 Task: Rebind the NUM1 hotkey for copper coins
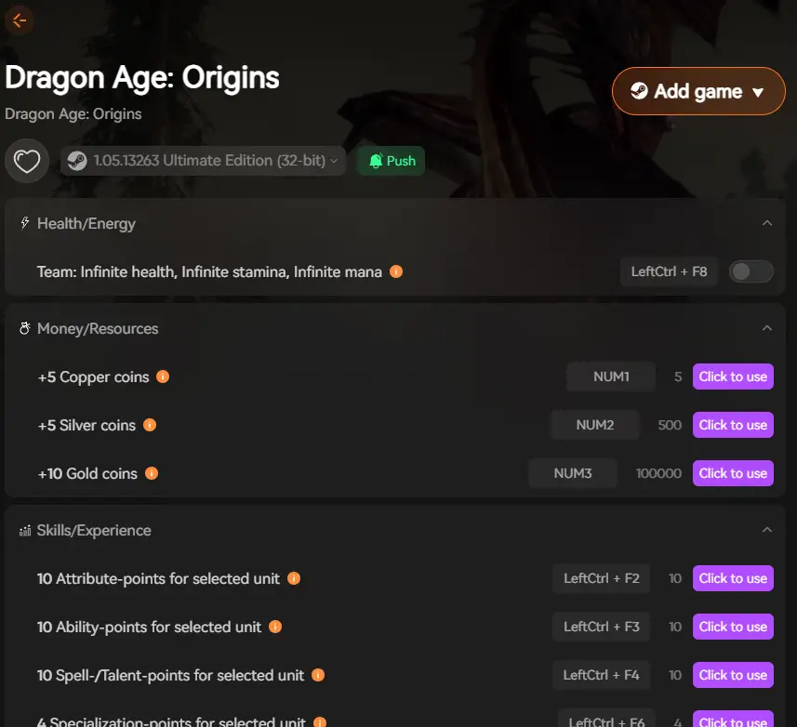pyautogui.click(x=610, y=377)
